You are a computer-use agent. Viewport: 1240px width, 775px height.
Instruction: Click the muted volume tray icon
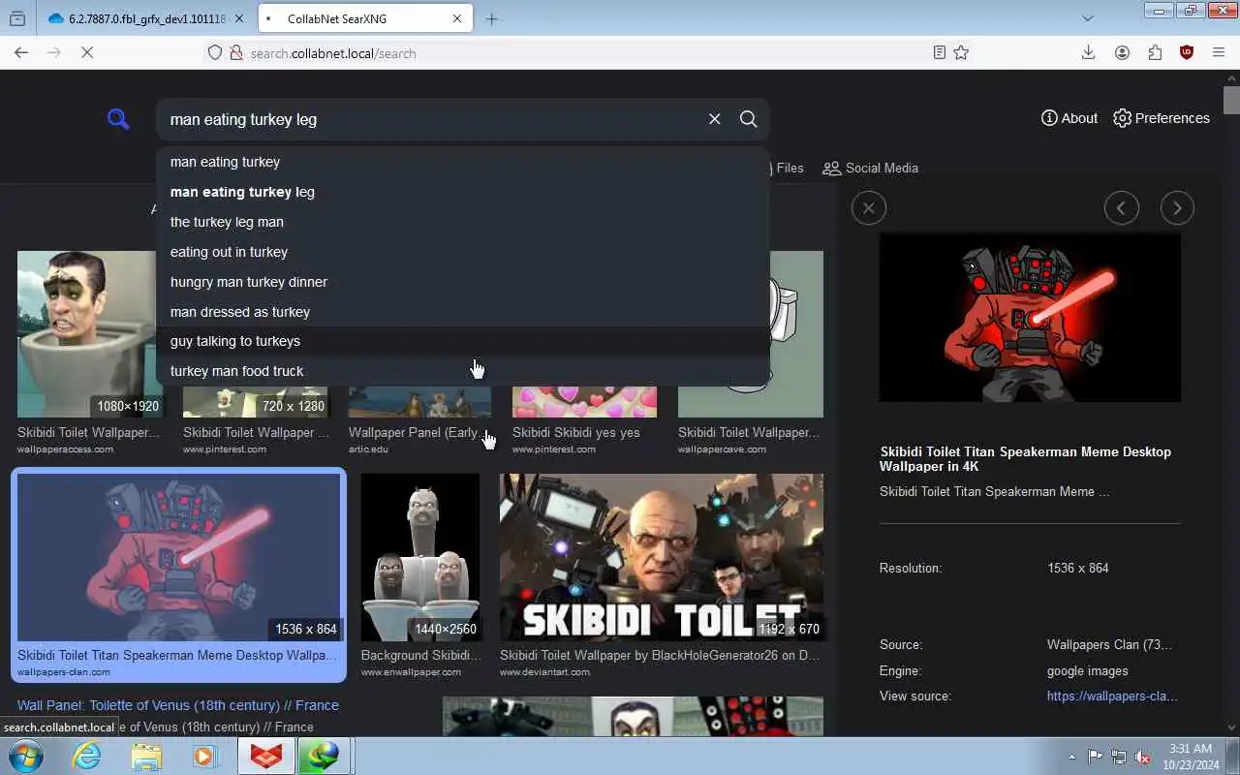1143,757
